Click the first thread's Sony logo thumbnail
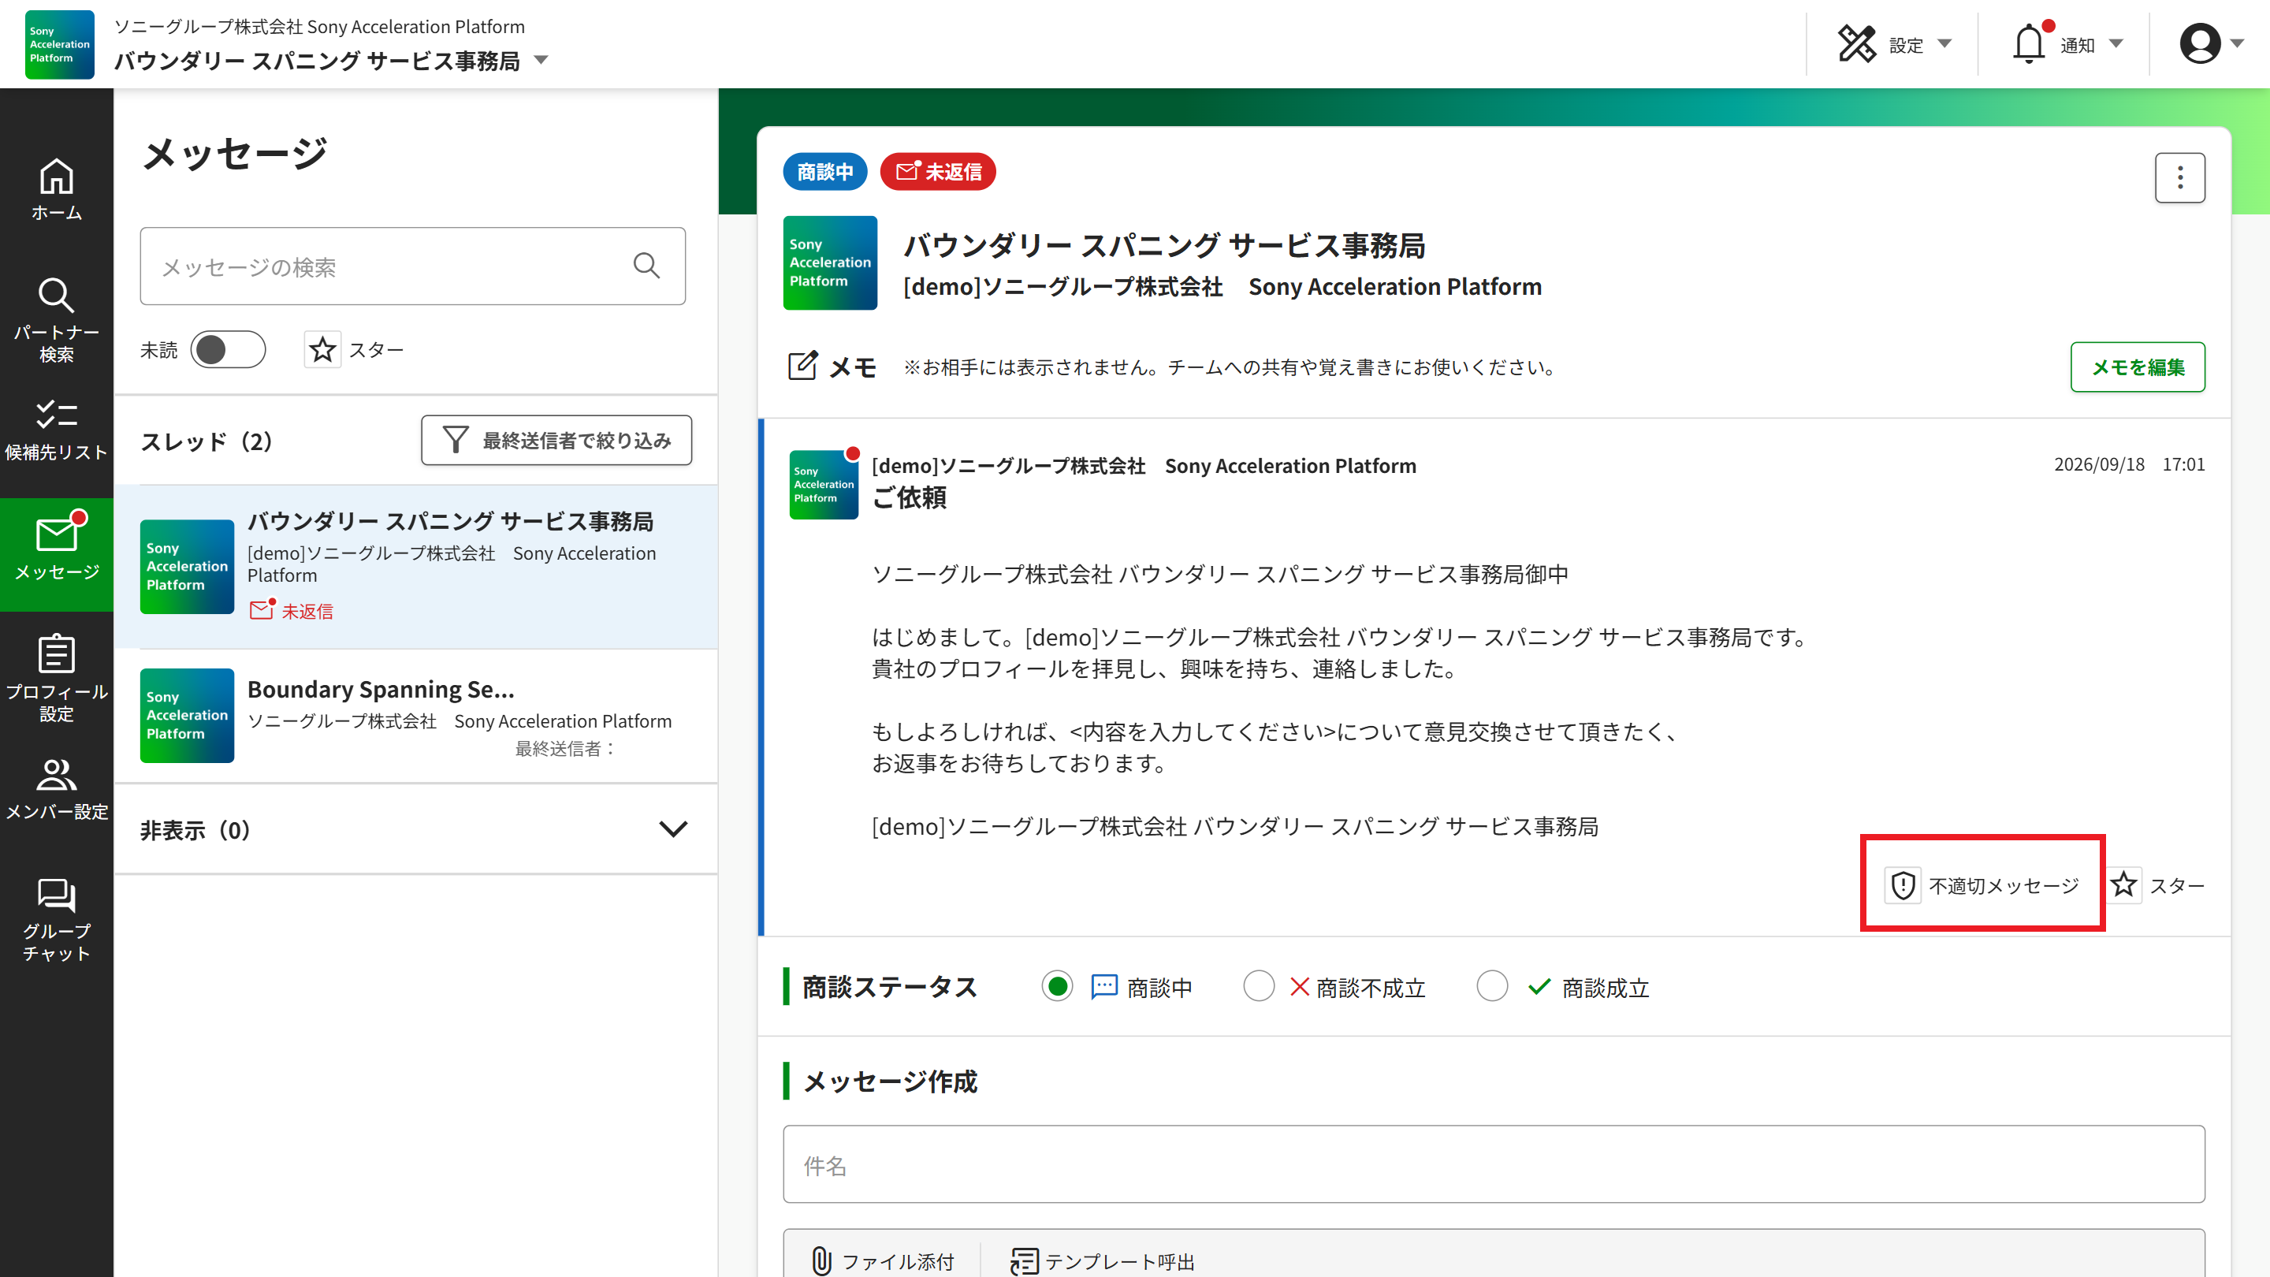Image resolution: width=2270 pixels, height=1277 pixels. point(187,567)
